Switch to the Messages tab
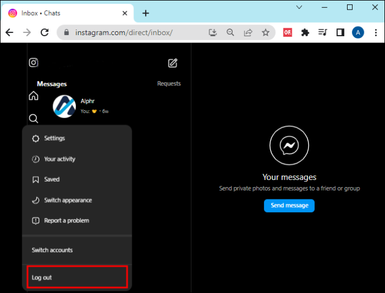The width and height of the screenshot is (385, 293). click(x=52, y=84)
